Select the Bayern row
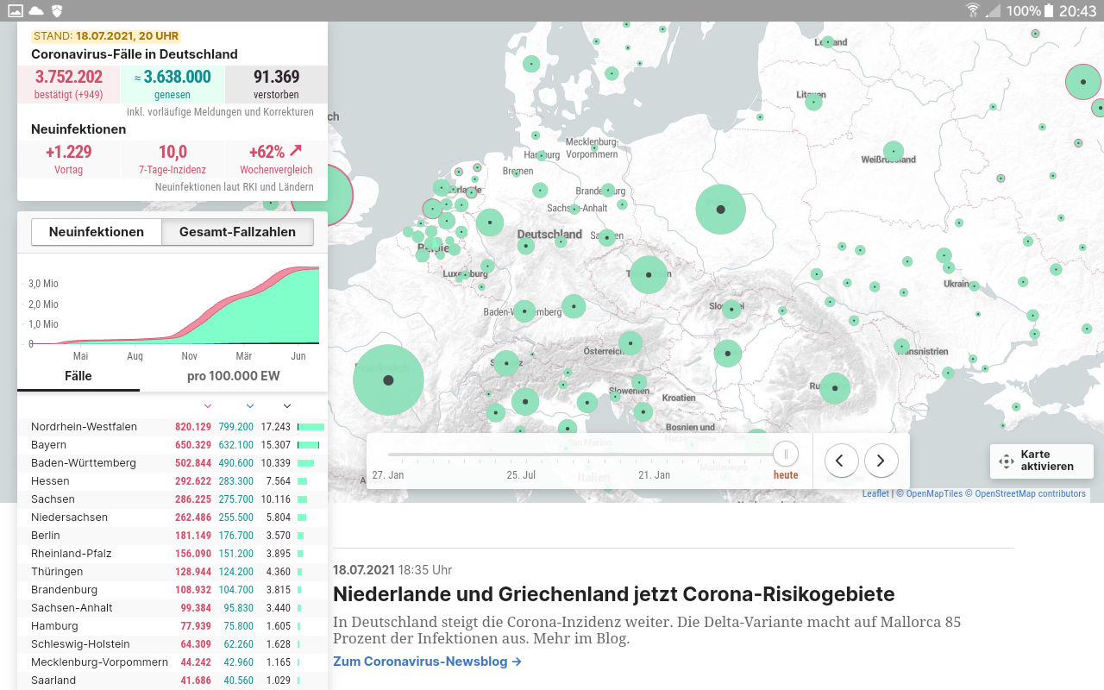This screenshot has width=1104, height=690. pyautogui.click(x=172, y=445)
